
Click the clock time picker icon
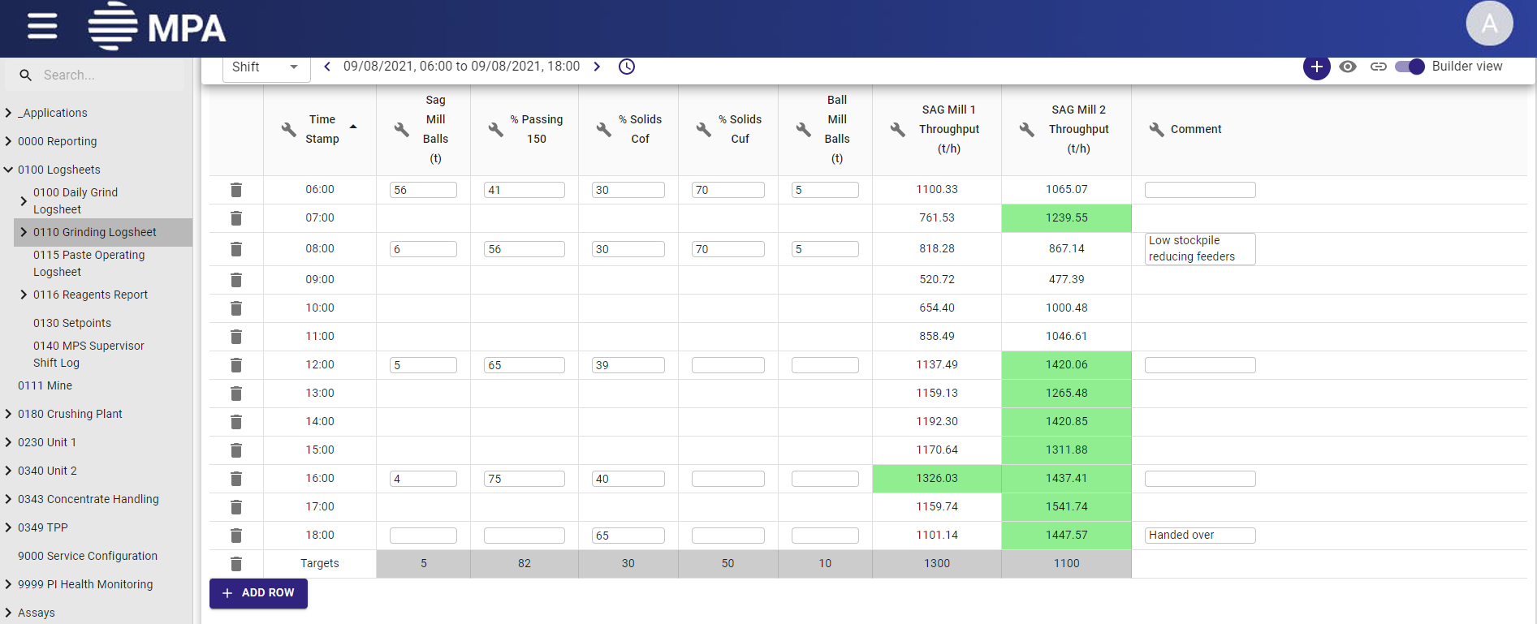(x=627, y=67)
